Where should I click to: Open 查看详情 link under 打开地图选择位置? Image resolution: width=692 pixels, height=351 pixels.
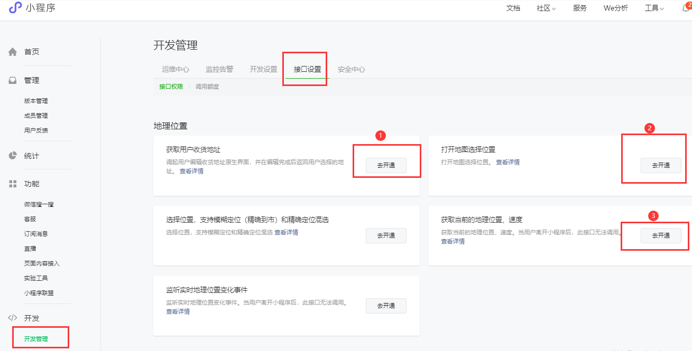point(508,162)
